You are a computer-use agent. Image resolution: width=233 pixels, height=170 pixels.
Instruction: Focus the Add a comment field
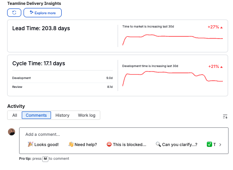coord(124,134)
